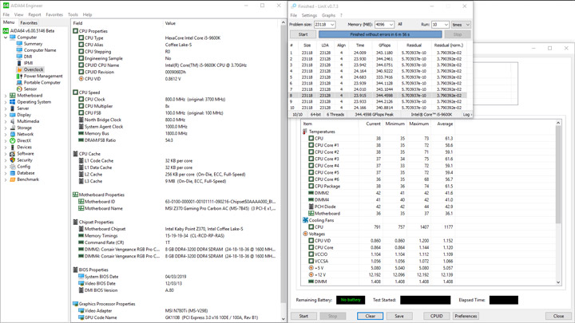Open the Overclock page icon
This screenshot has width=575, height=323.
pyautogui.click(x=19, y=69)
